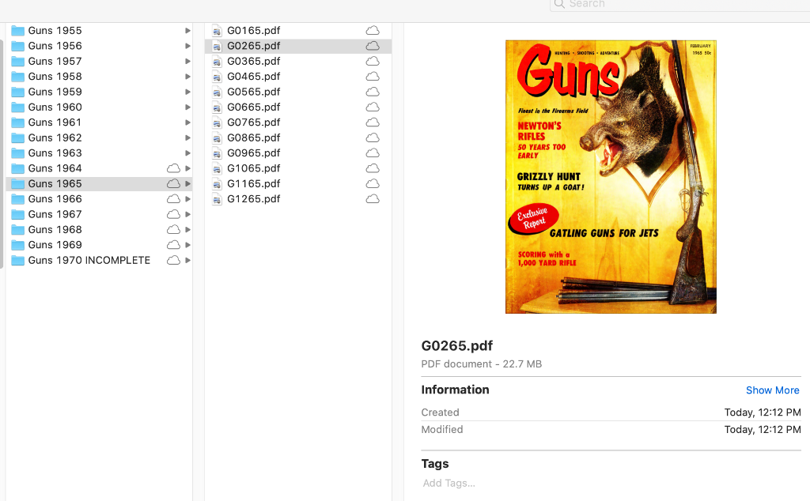This screenshot has width=810, height=501.
Task: Select file G0865.pdf
Action: point(254,137)
